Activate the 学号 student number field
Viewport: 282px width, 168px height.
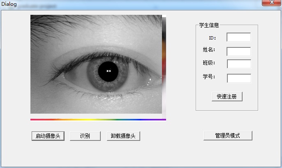pyautogui.click(x=239, y=78)
